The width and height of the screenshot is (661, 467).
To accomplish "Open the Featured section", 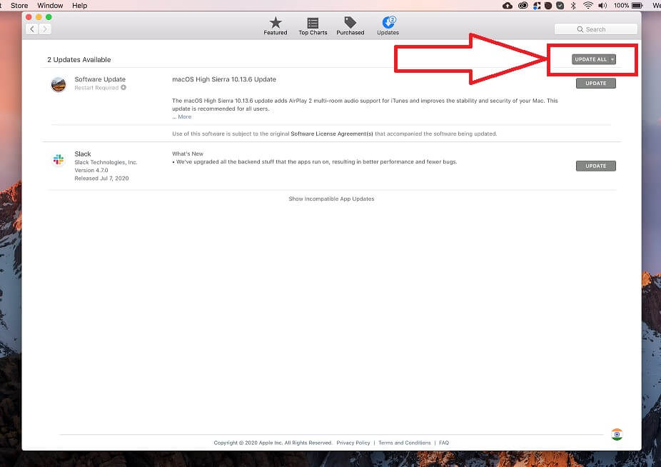I will (276, 26).
